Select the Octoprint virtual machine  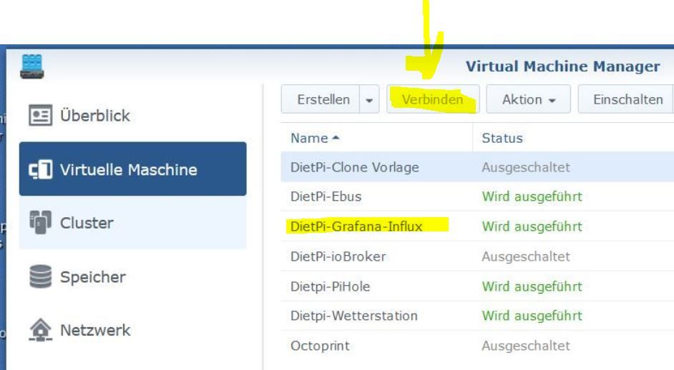click(477, 346)
